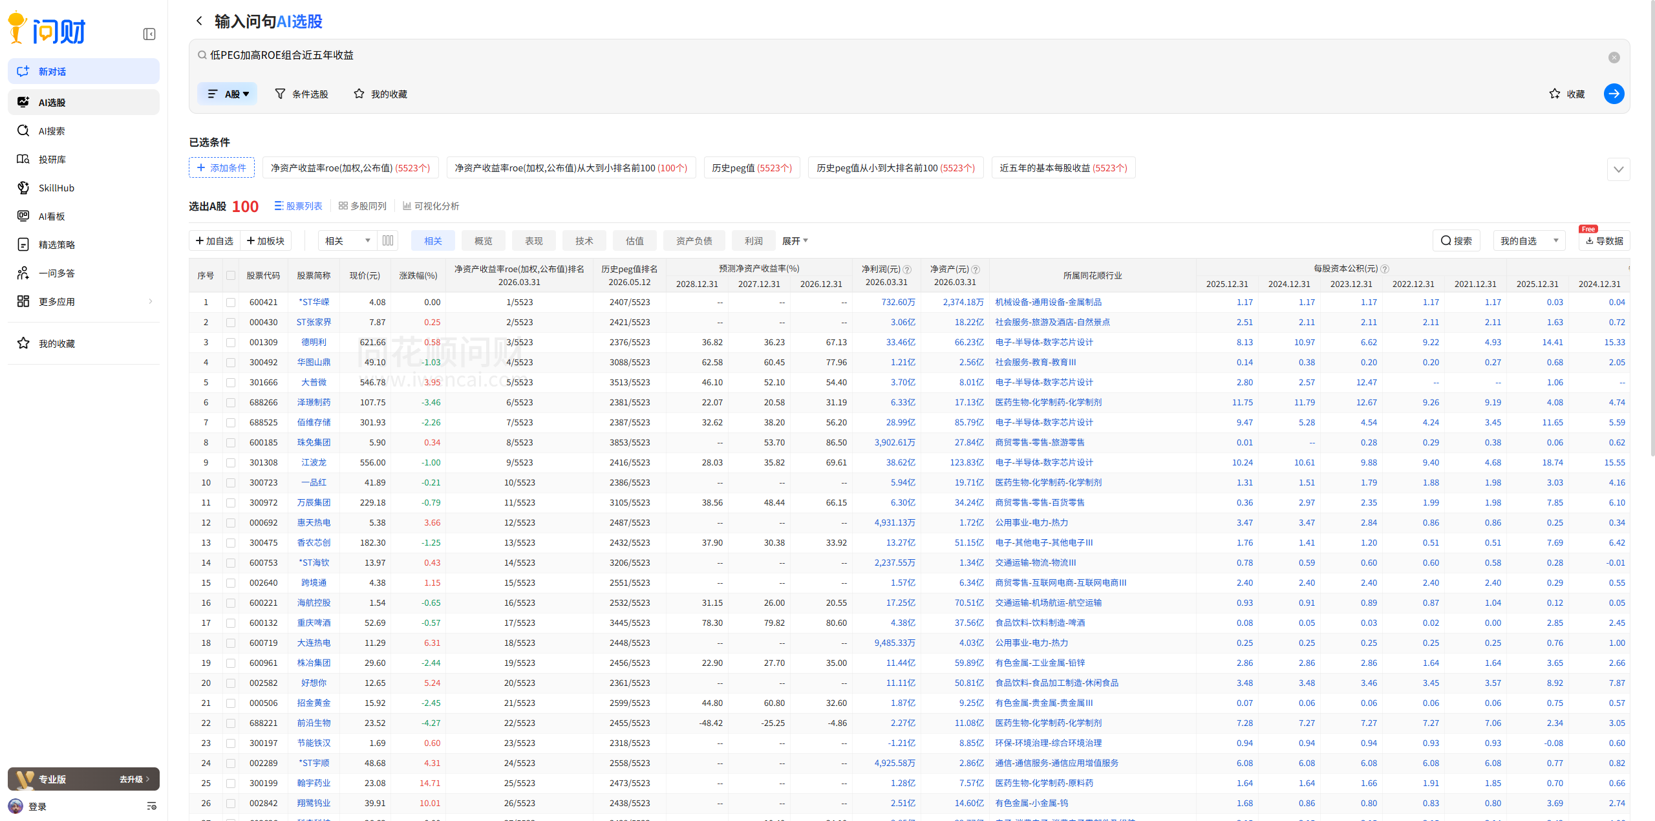Switch to the 股票列表 view tab
This screenshot has width=1655, height=821.
298,206
